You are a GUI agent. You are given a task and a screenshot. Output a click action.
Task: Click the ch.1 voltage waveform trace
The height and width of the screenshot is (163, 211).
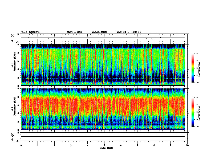click(103, 38)
